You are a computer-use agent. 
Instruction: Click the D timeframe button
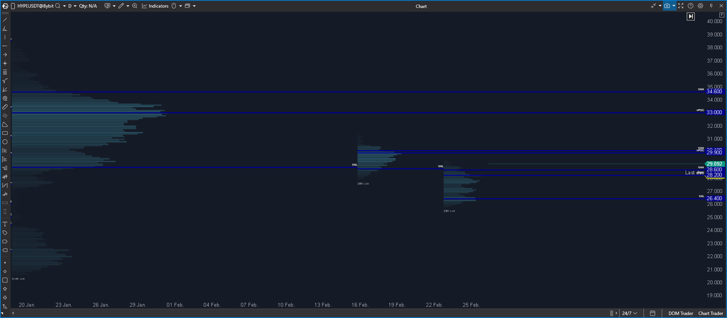[x=70, y=6]
